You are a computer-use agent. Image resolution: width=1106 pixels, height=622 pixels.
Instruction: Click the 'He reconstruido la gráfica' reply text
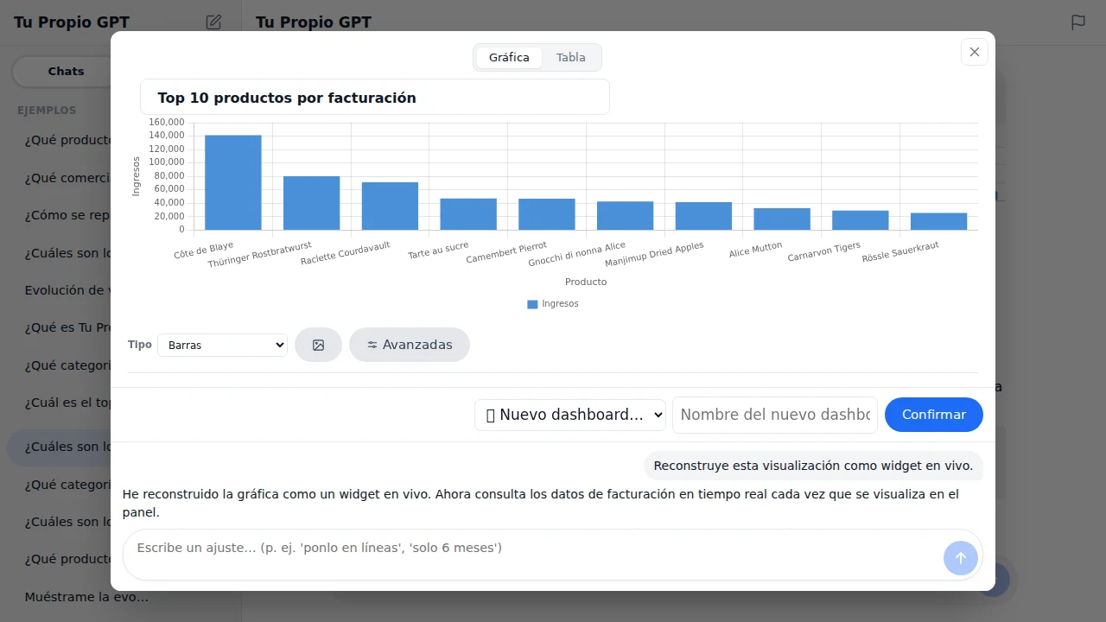coord(541,503)
